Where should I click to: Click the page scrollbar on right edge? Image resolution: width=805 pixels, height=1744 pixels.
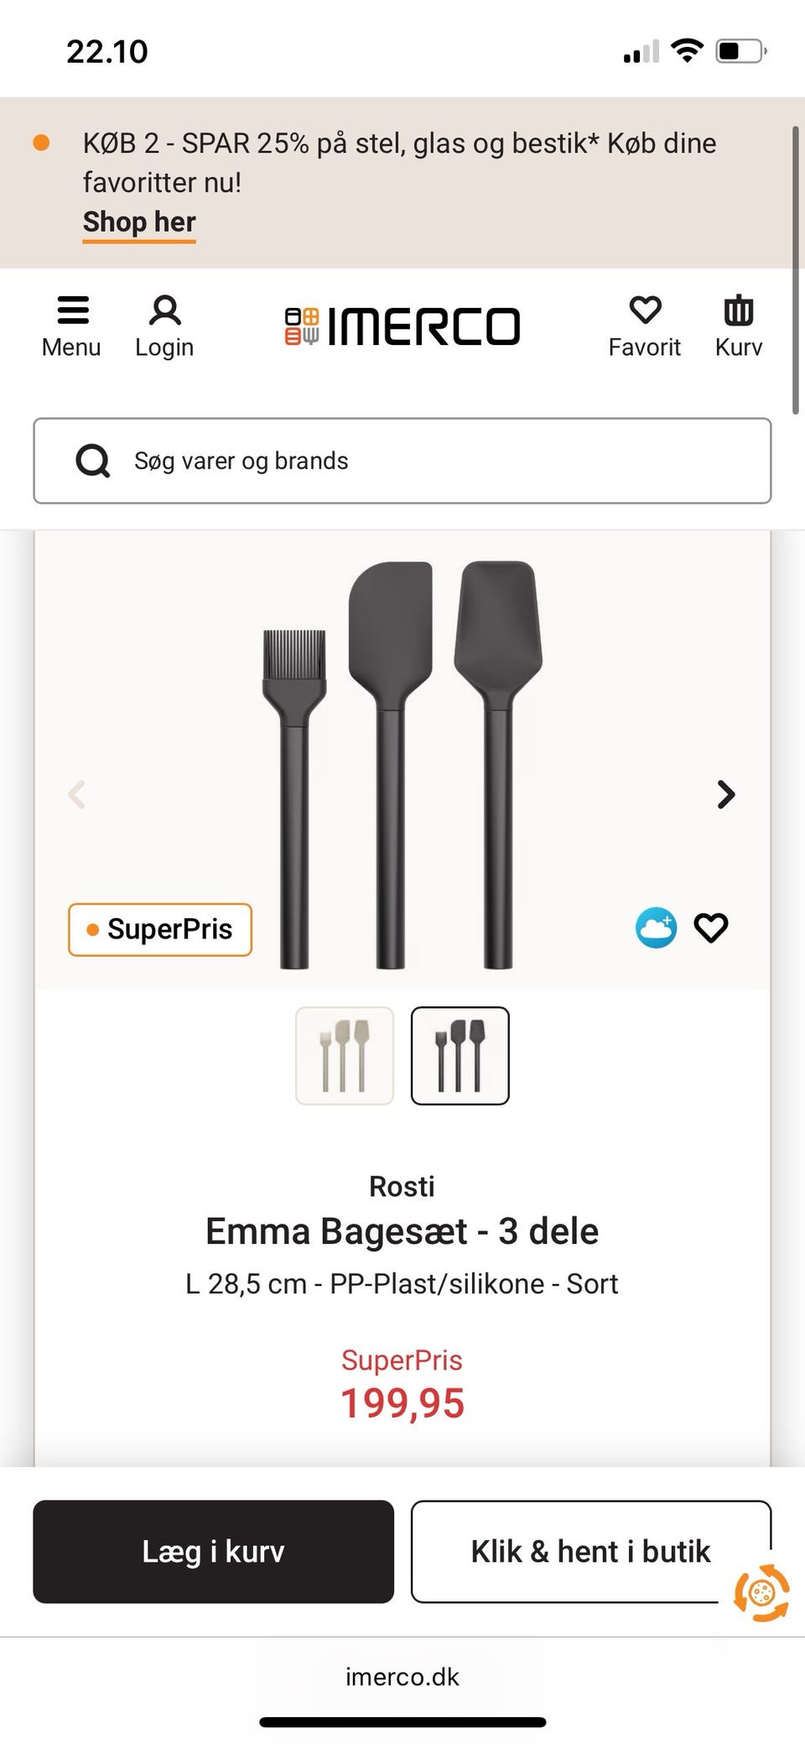coord(796,270)
